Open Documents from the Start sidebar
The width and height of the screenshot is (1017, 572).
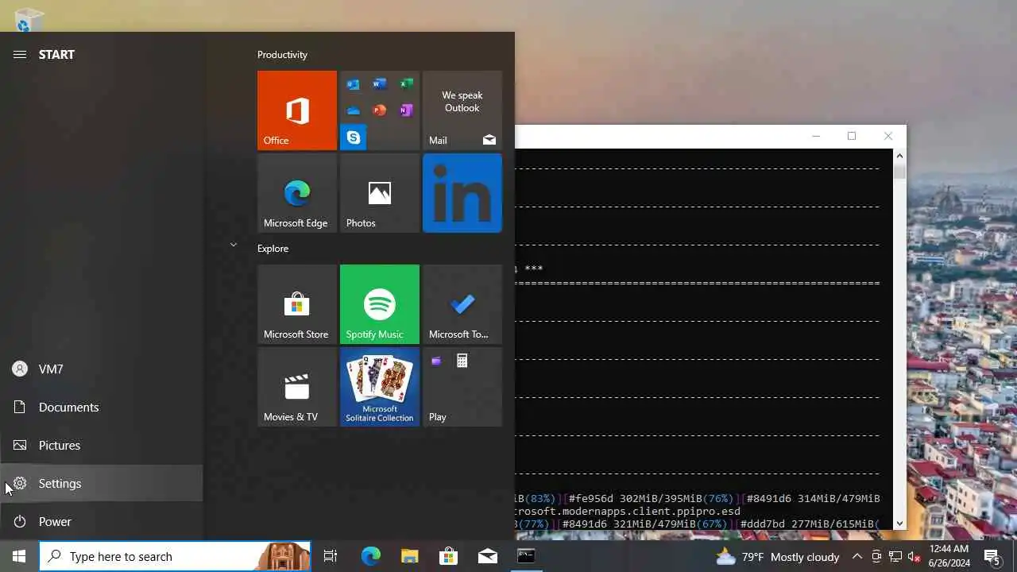point(102,407)
